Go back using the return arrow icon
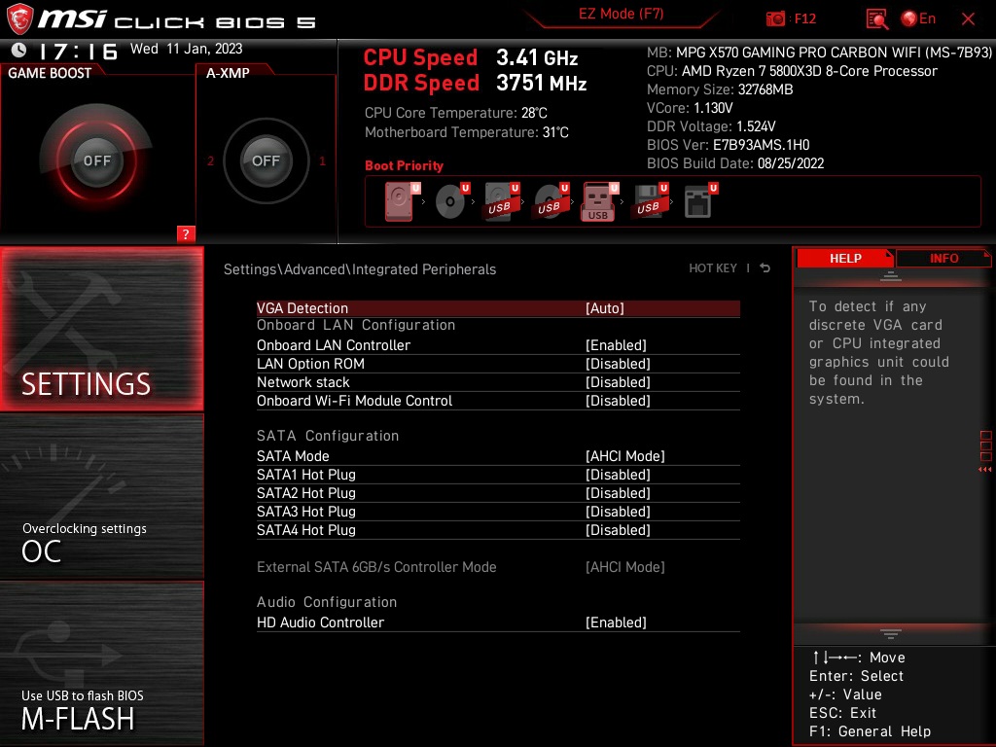The width and height of the screenshot is (996, 747). point(765,268)
